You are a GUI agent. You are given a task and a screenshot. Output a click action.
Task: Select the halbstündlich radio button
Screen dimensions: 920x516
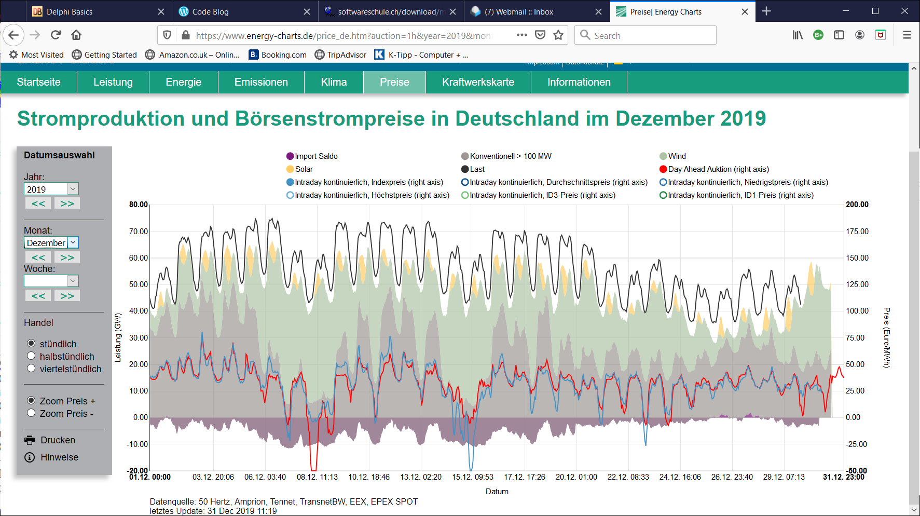(31, 356)
